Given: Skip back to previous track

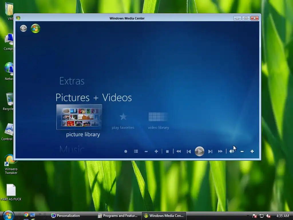Looking at the screenshot, I should (x=189, y=151).
